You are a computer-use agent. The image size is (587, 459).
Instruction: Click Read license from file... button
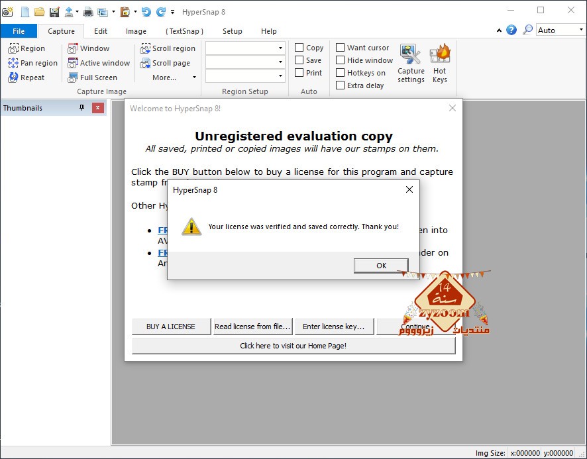pos(252,327)
